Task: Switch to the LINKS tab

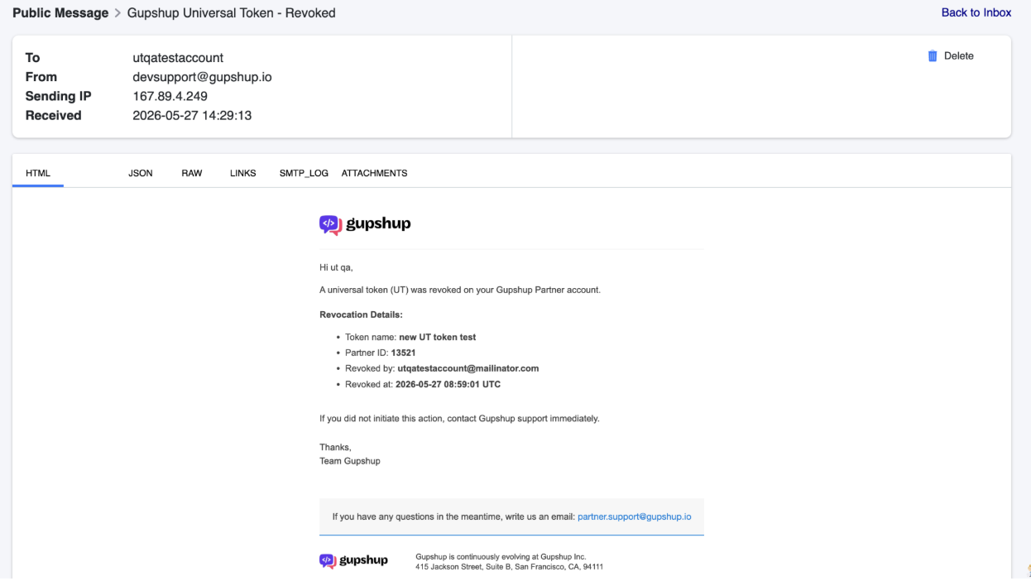Action: point(243,173)
